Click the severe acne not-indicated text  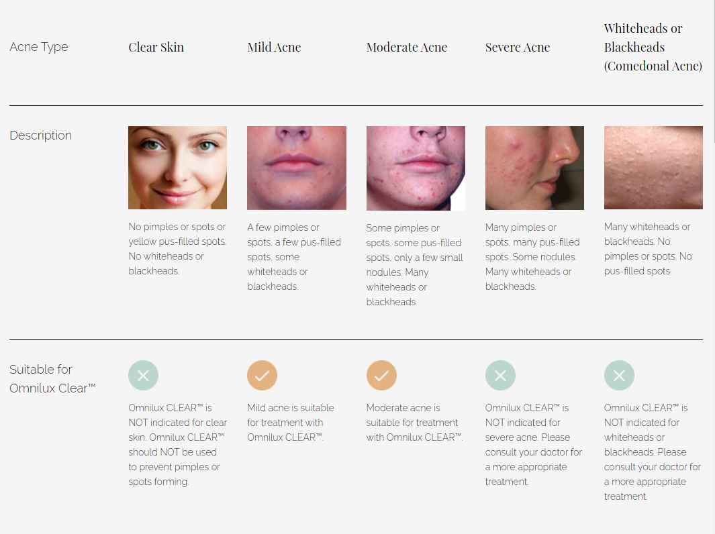tap(534, 444)
